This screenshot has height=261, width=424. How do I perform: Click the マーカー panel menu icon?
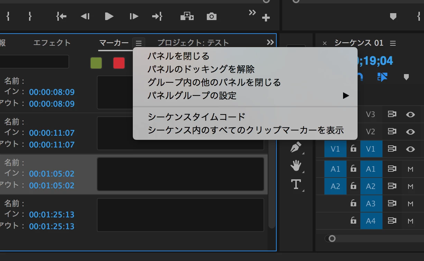click(x=139, y=43)
